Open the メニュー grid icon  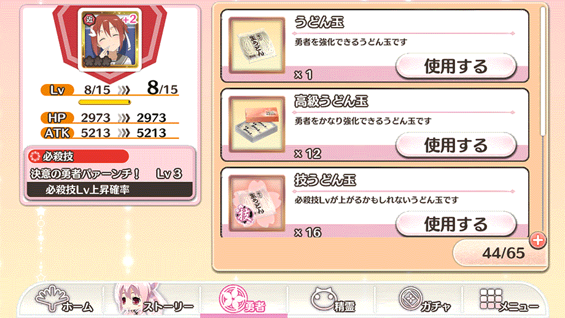[508, 300]
